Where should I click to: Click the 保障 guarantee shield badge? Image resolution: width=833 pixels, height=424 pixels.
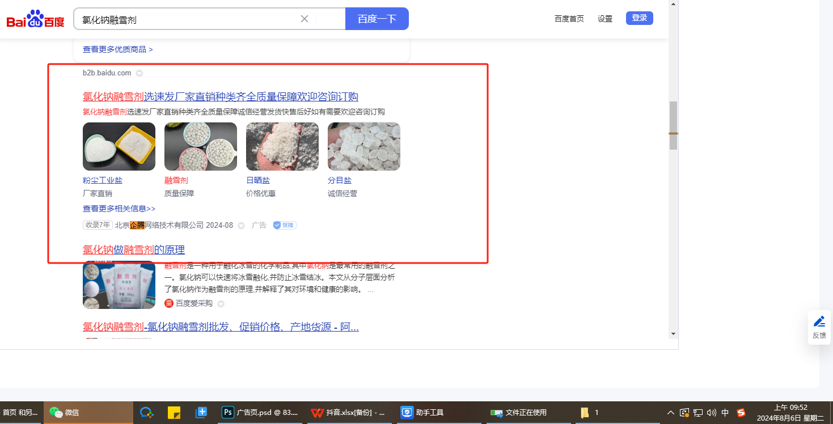(285, 225)
